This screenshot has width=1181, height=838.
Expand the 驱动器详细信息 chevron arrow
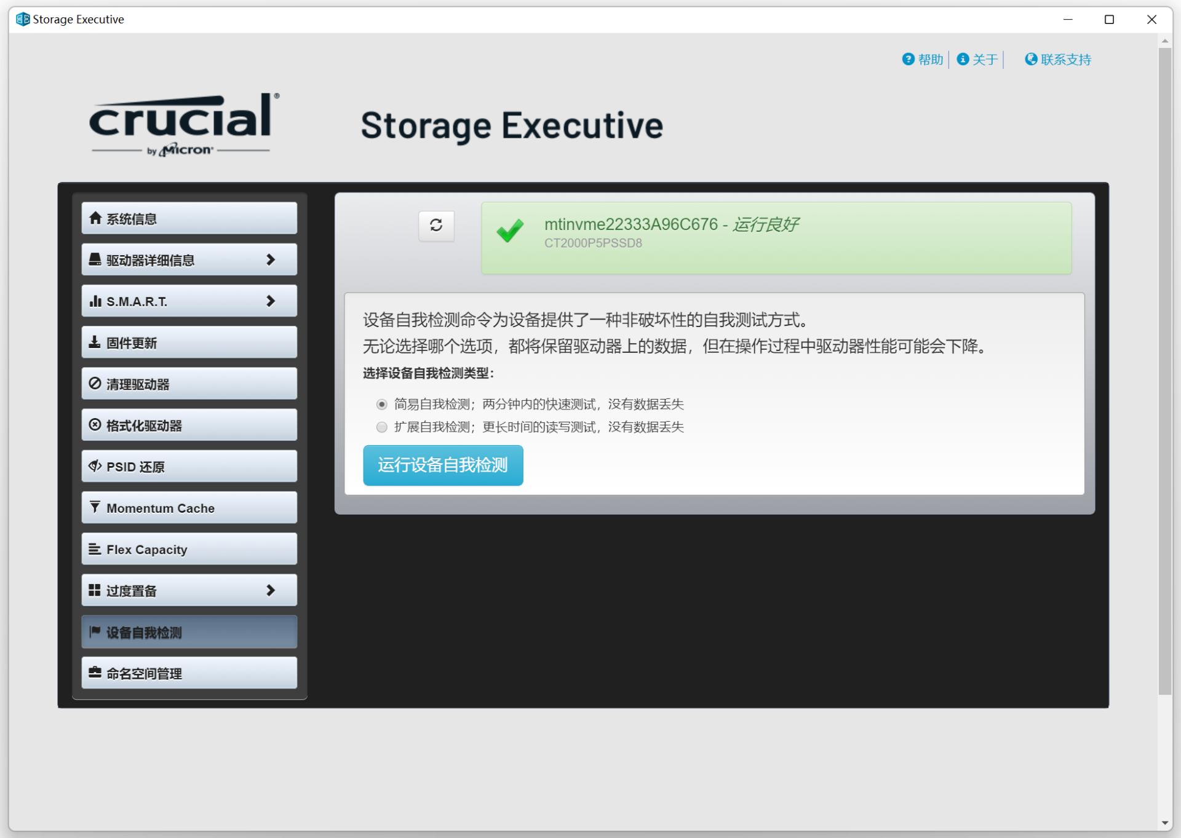click(x=271, y=259)
